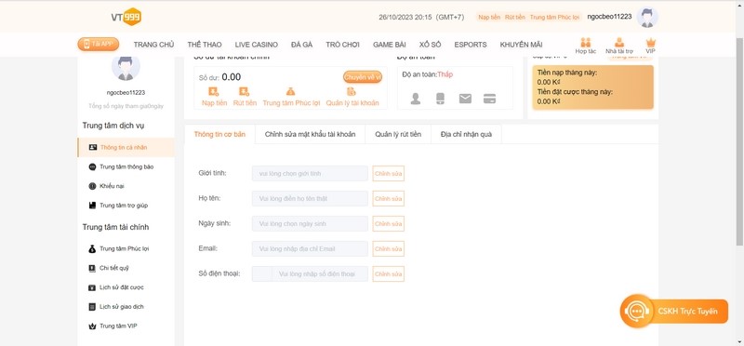Screen dimensions: 744x346
Task: Open Trung tâm thông báo in the sidebar
Action: (x=126, y=166)
